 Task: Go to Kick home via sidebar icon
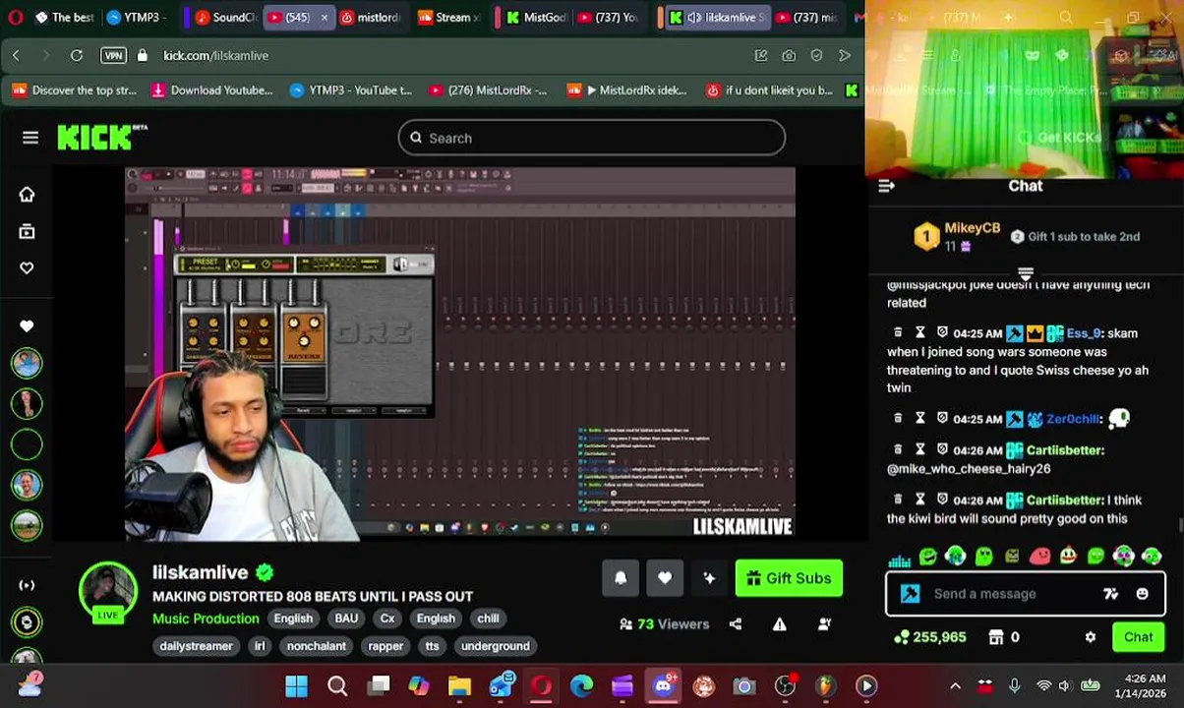[27, 195]
